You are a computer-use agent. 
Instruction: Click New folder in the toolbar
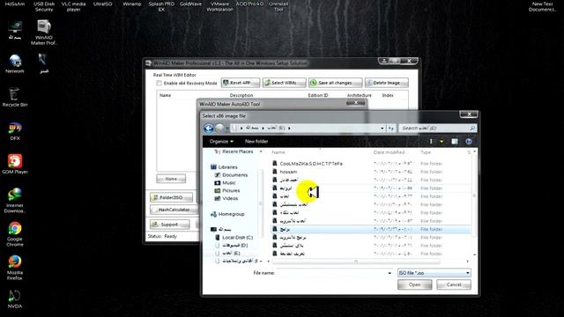[256, 141]
